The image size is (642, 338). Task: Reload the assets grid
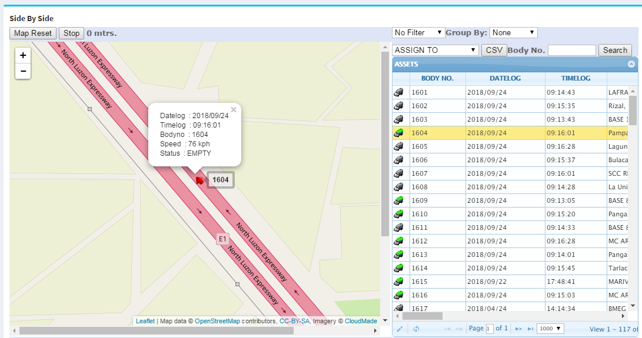(416, 329)
